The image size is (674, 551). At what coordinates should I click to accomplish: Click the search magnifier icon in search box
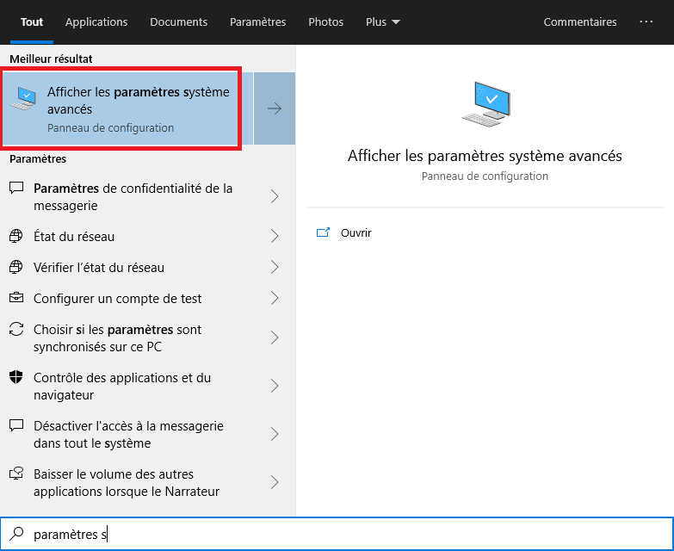[17, 535]
